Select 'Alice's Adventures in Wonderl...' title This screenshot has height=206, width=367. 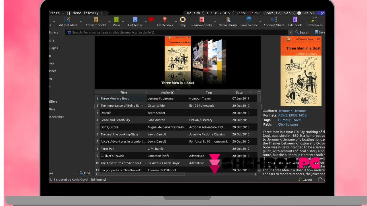coord(123,141)
